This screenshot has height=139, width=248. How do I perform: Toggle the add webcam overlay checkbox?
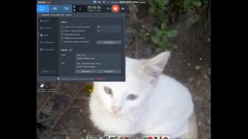[62, 42]
